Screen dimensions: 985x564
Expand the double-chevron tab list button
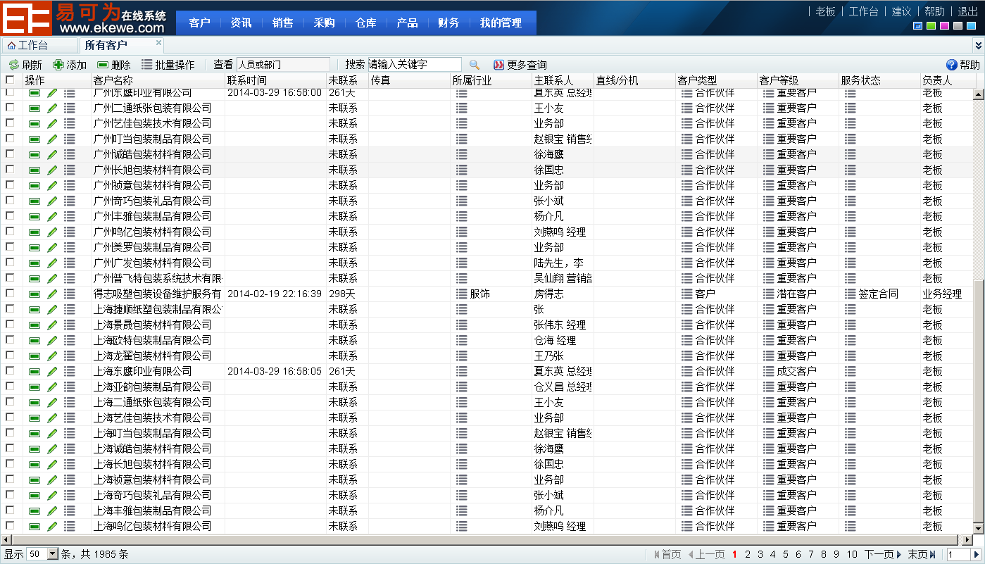[978, 46]
